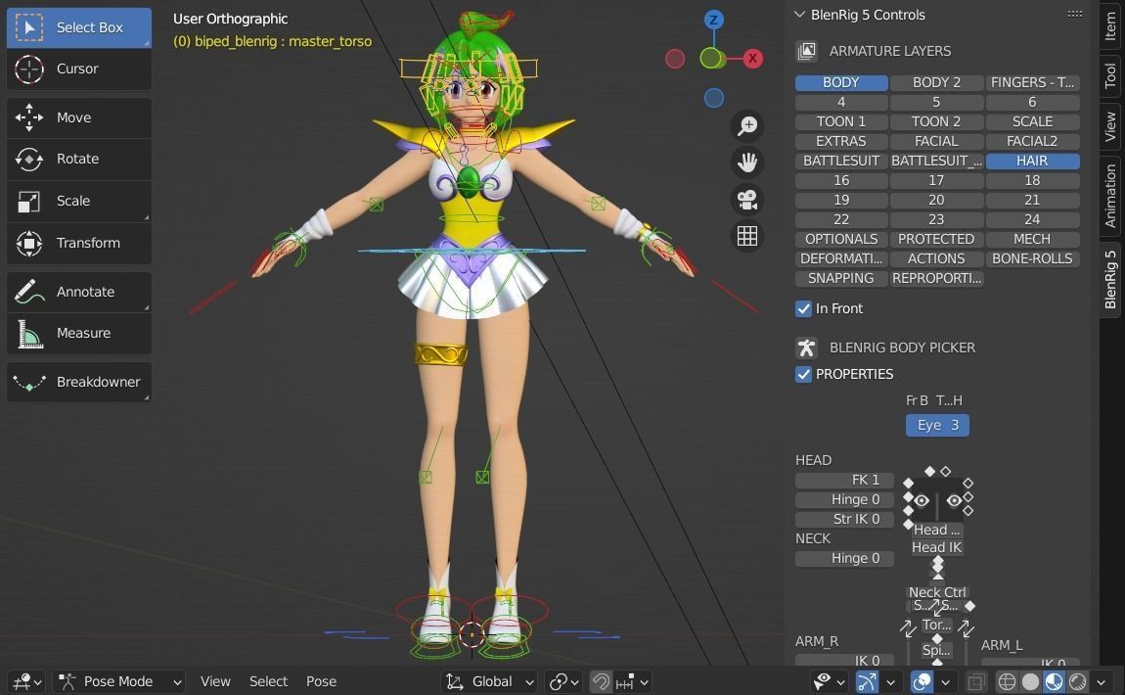Open the shading options dropdown arrow
The width and height of the screenshot is (1125, 695).
click(x=1102, y=682)
